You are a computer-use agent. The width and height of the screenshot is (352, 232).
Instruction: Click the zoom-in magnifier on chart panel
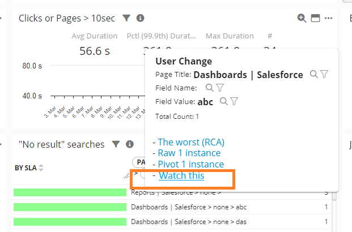click(x=302, y=18)
